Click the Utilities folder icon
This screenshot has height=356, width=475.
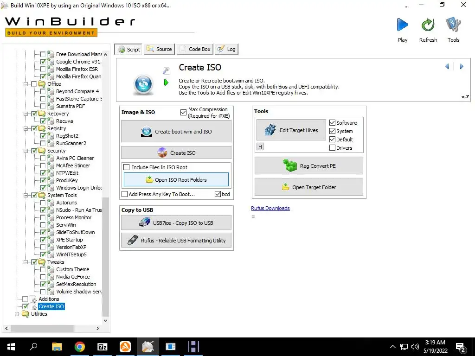point(26,314)
